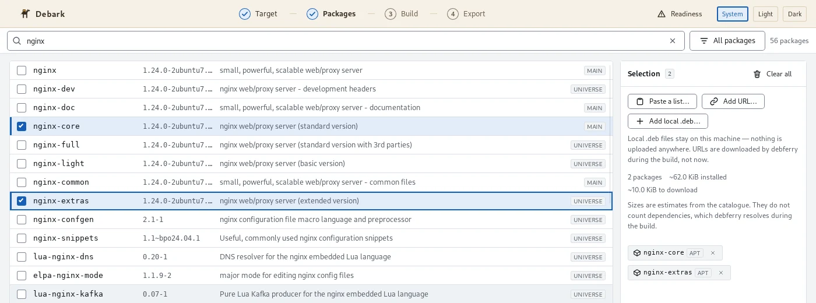Switch theme to Light
This screenshot has width=816, height=303.
(x=765, y=14)
